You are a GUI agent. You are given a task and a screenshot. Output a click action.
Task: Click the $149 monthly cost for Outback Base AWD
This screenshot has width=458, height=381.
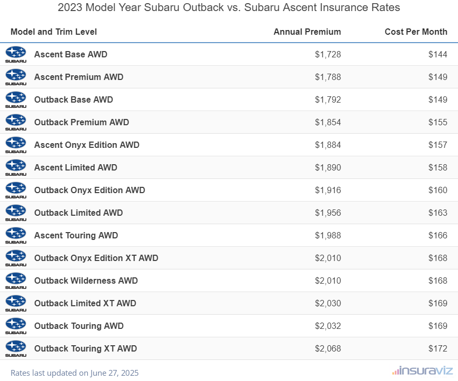click(x=438, y=100)
